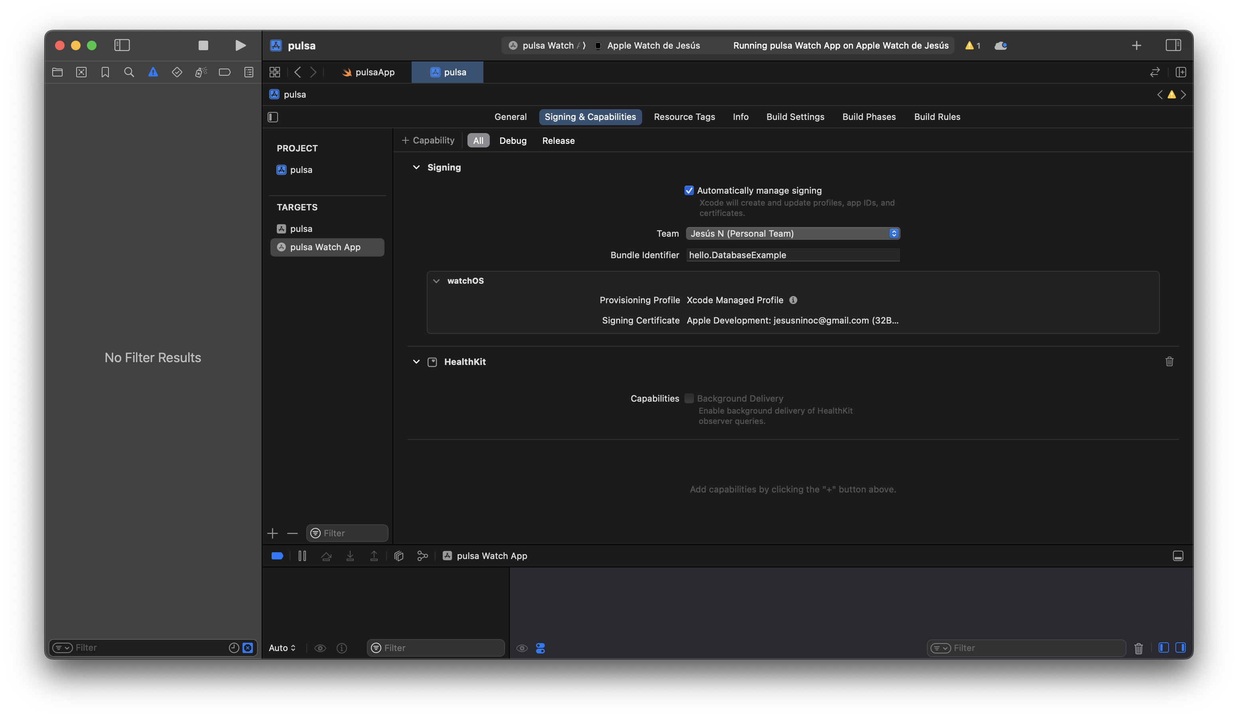The height and width of the screenshot is (718, 1238).
Task: Open Debug View Hierarchy icon
Action: coord(399,555)
